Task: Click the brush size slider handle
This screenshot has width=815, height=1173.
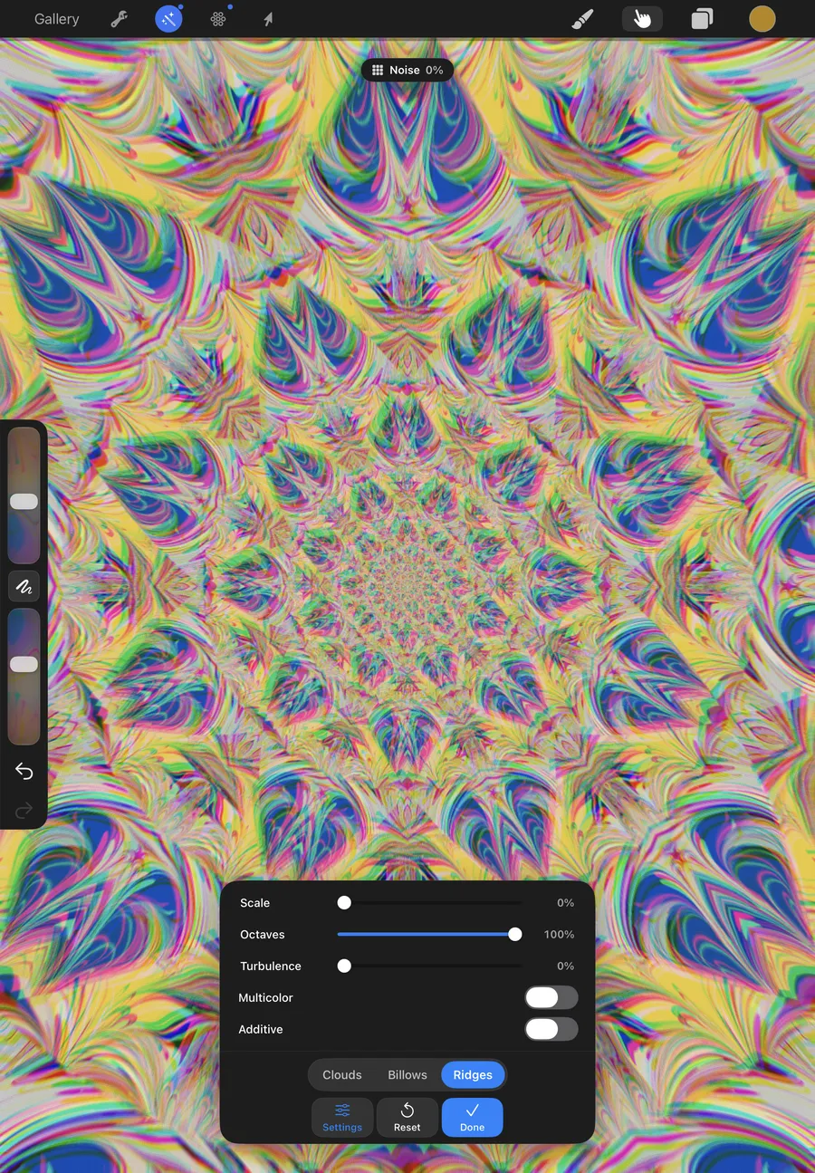Action: coord(24,501)
